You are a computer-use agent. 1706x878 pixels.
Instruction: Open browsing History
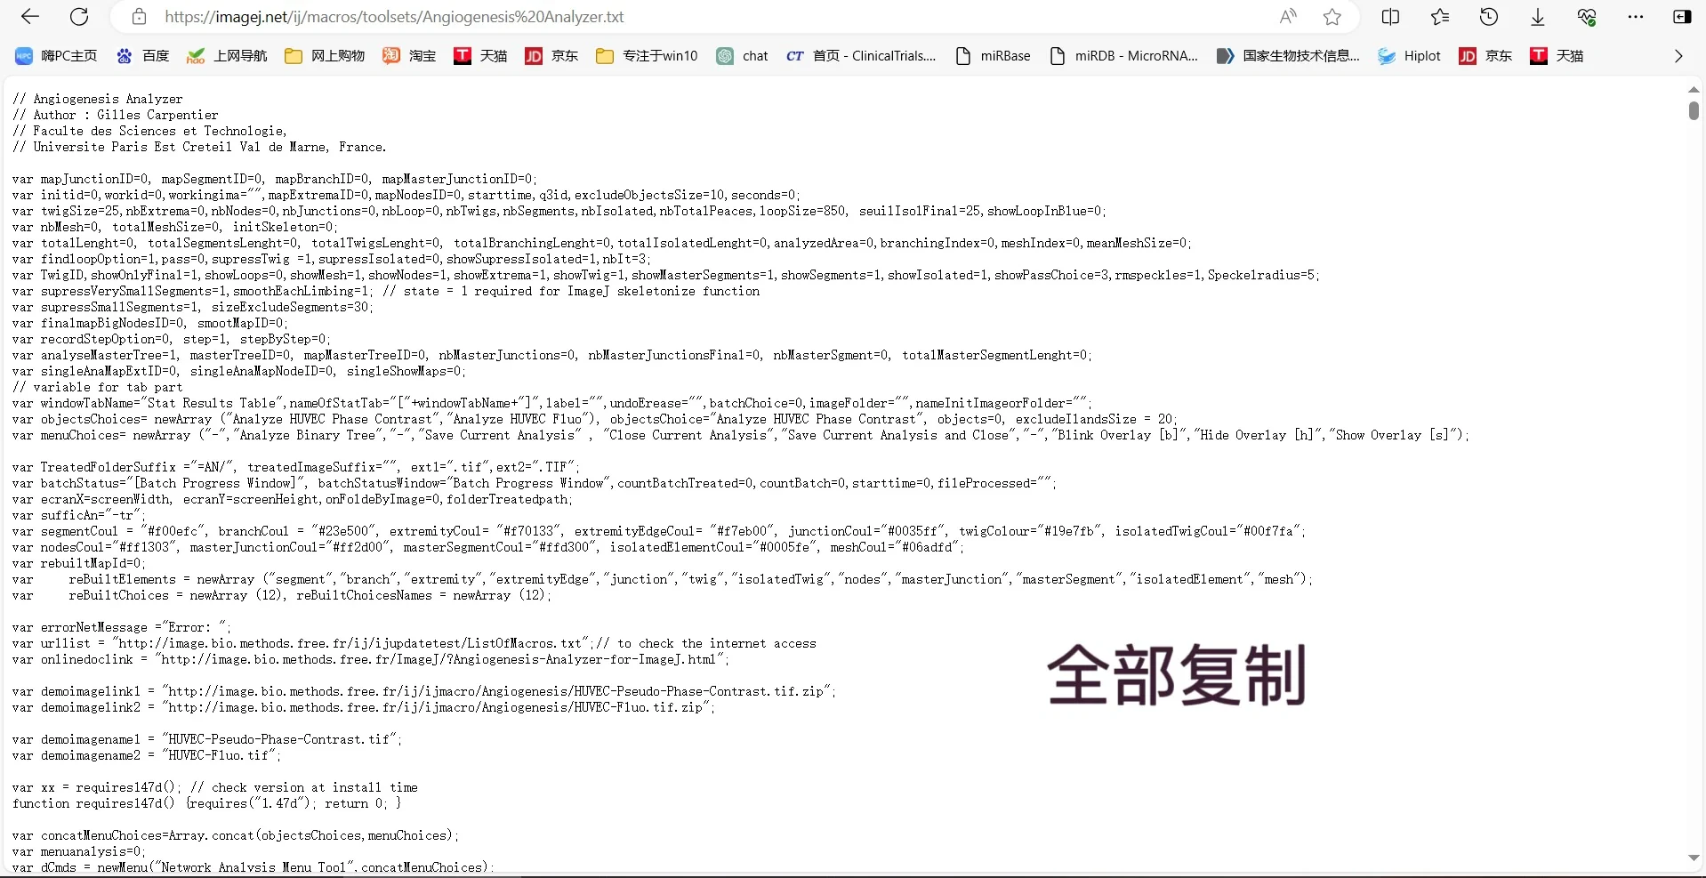(1490, 16)
